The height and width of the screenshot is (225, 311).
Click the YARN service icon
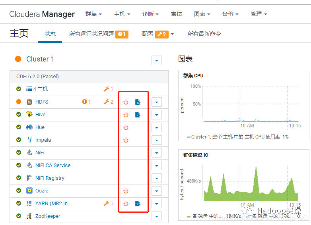tap(29, 203)
